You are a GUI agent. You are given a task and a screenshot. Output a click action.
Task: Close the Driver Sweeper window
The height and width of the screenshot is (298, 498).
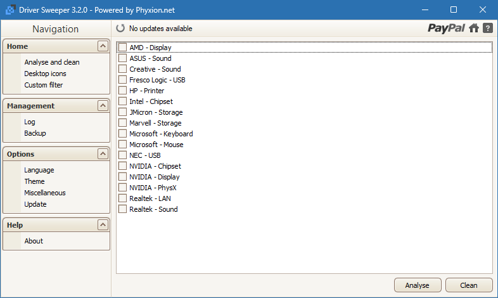pos(482,10)
